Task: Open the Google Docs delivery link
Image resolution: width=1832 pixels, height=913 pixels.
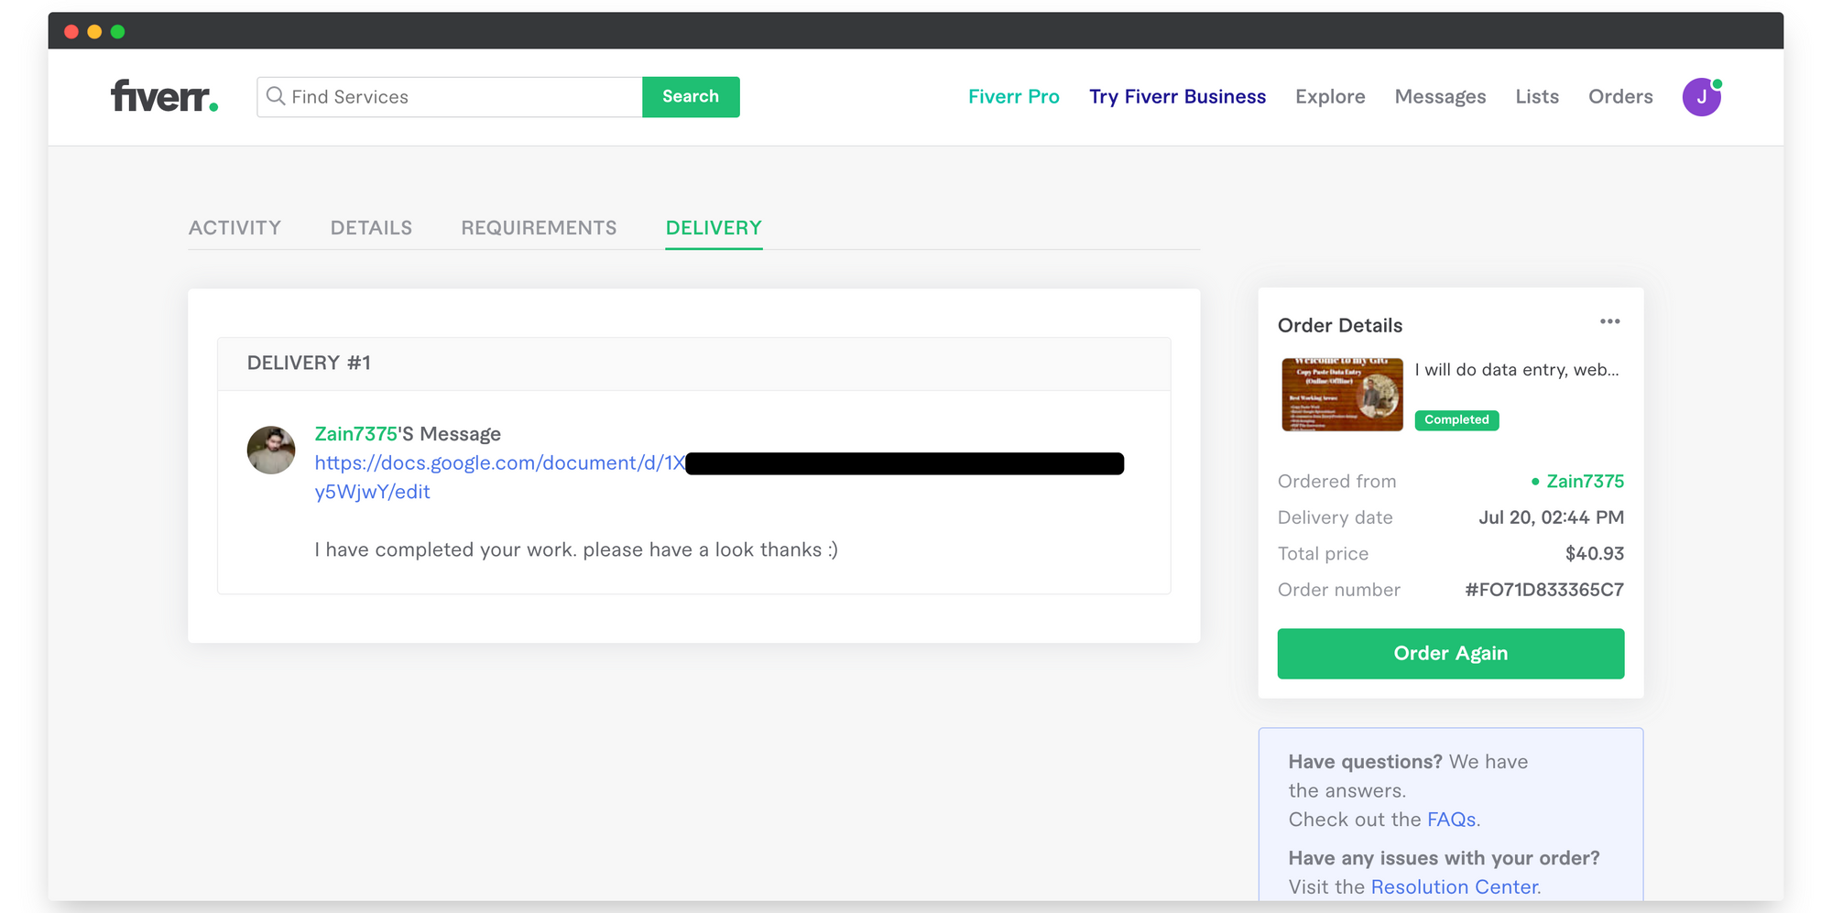Action: [499, 463]
